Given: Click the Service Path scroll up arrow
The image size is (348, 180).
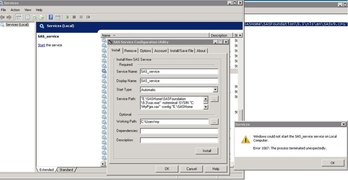Looking at the screenshot, I should coord(206,99).
